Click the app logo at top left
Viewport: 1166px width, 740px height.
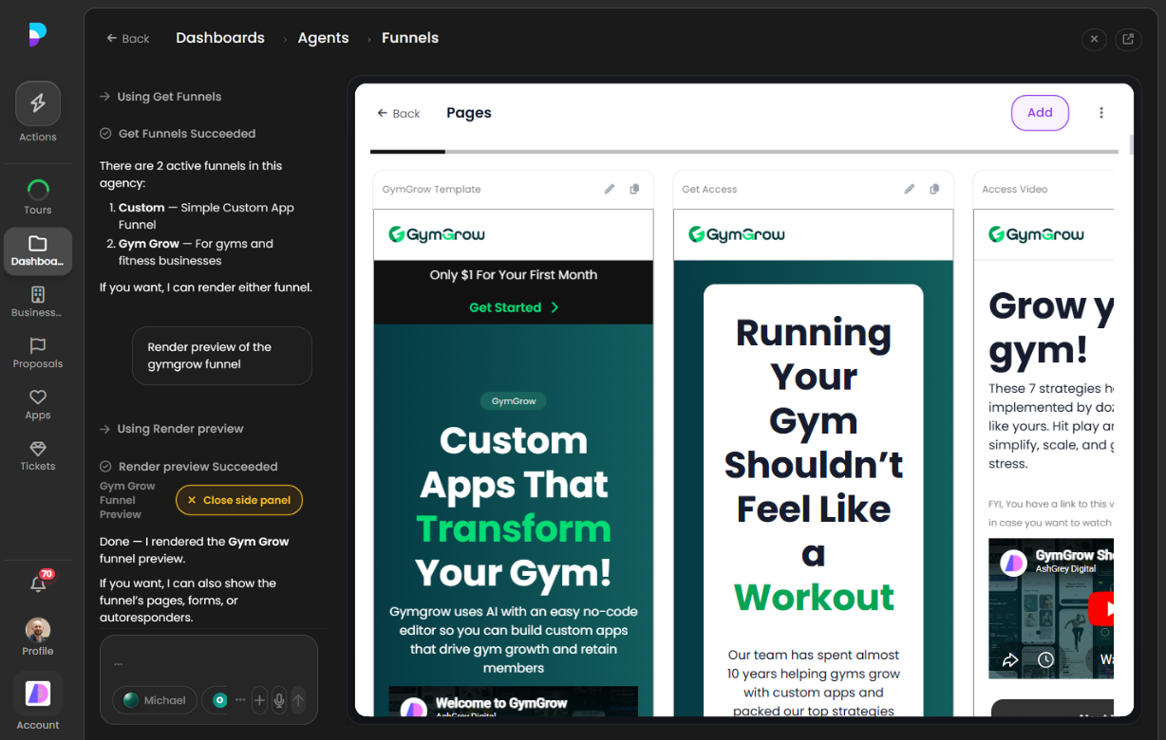37,34
